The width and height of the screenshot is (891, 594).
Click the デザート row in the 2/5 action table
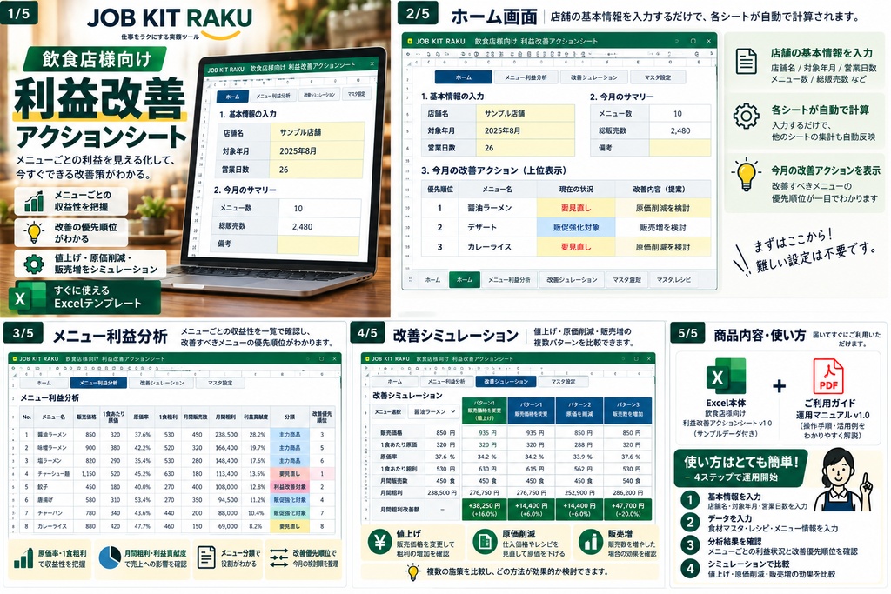[x=566, y=227]
